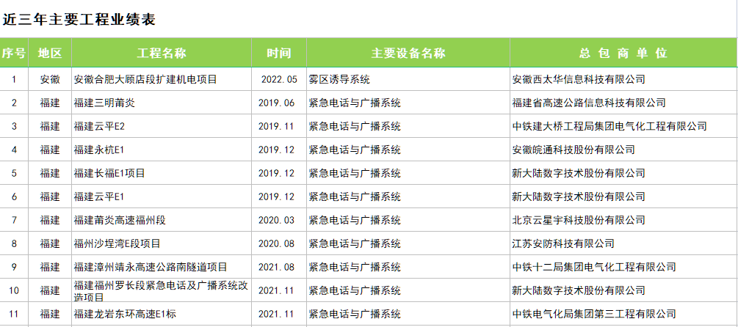Select cell 安徽皖通科技股份有限公司
This screenshot has width=738, height=327.
point(623,150)
